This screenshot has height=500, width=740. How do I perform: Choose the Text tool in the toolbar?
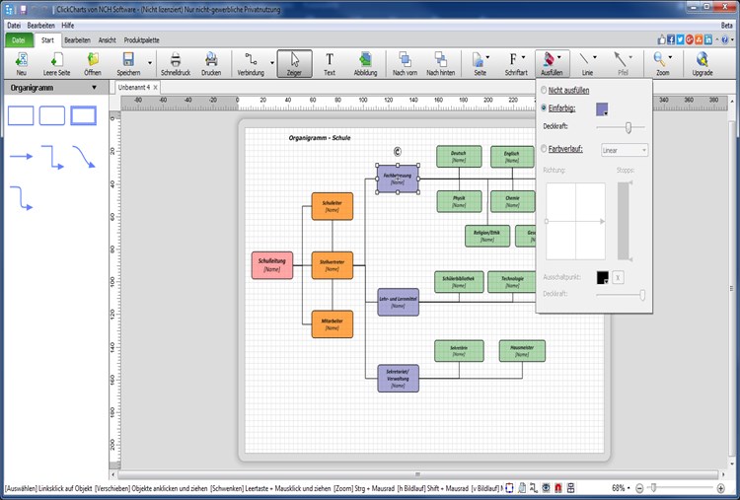point(330,64)
